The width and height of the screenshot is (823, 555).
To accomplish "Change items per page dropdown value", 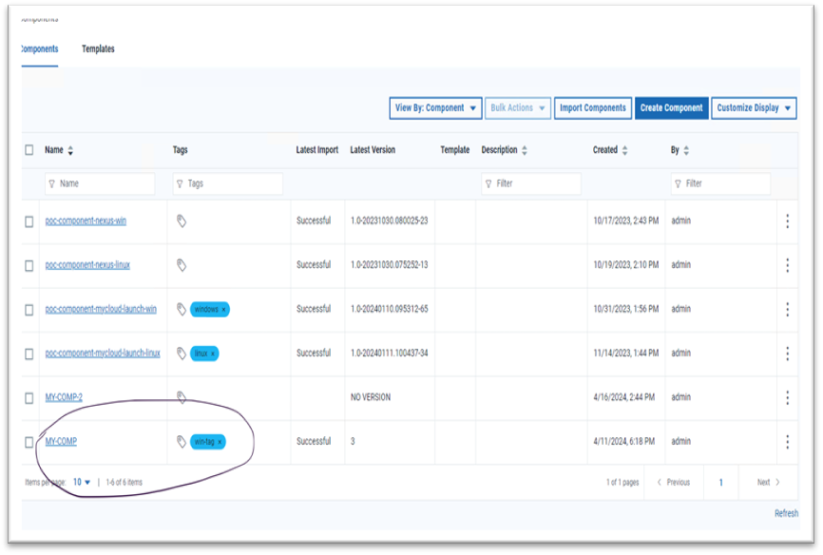I will pos(82,483).
